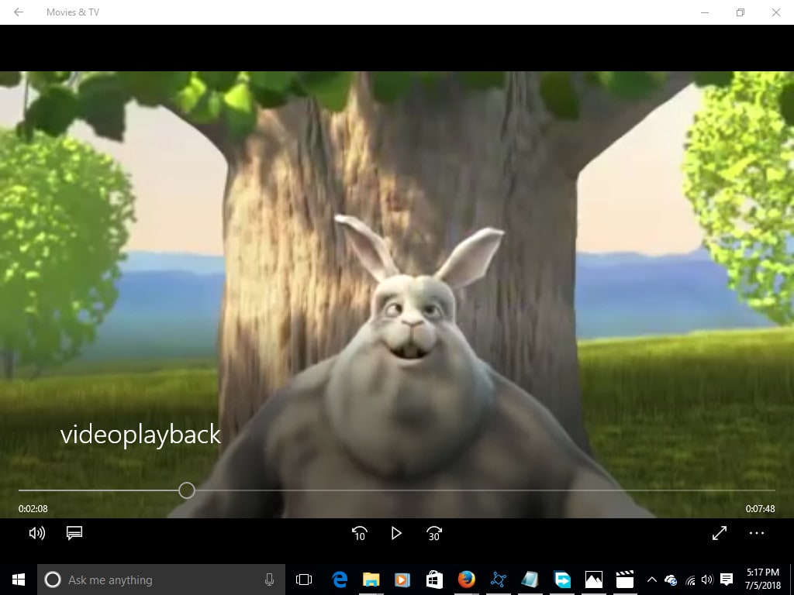Open File Explorer from the taskbar
The image size is (794, 595).
(371, 580)
